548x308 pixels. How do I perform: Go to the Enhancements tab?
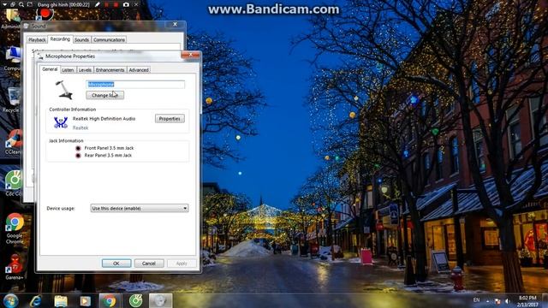tap(110, 70)
